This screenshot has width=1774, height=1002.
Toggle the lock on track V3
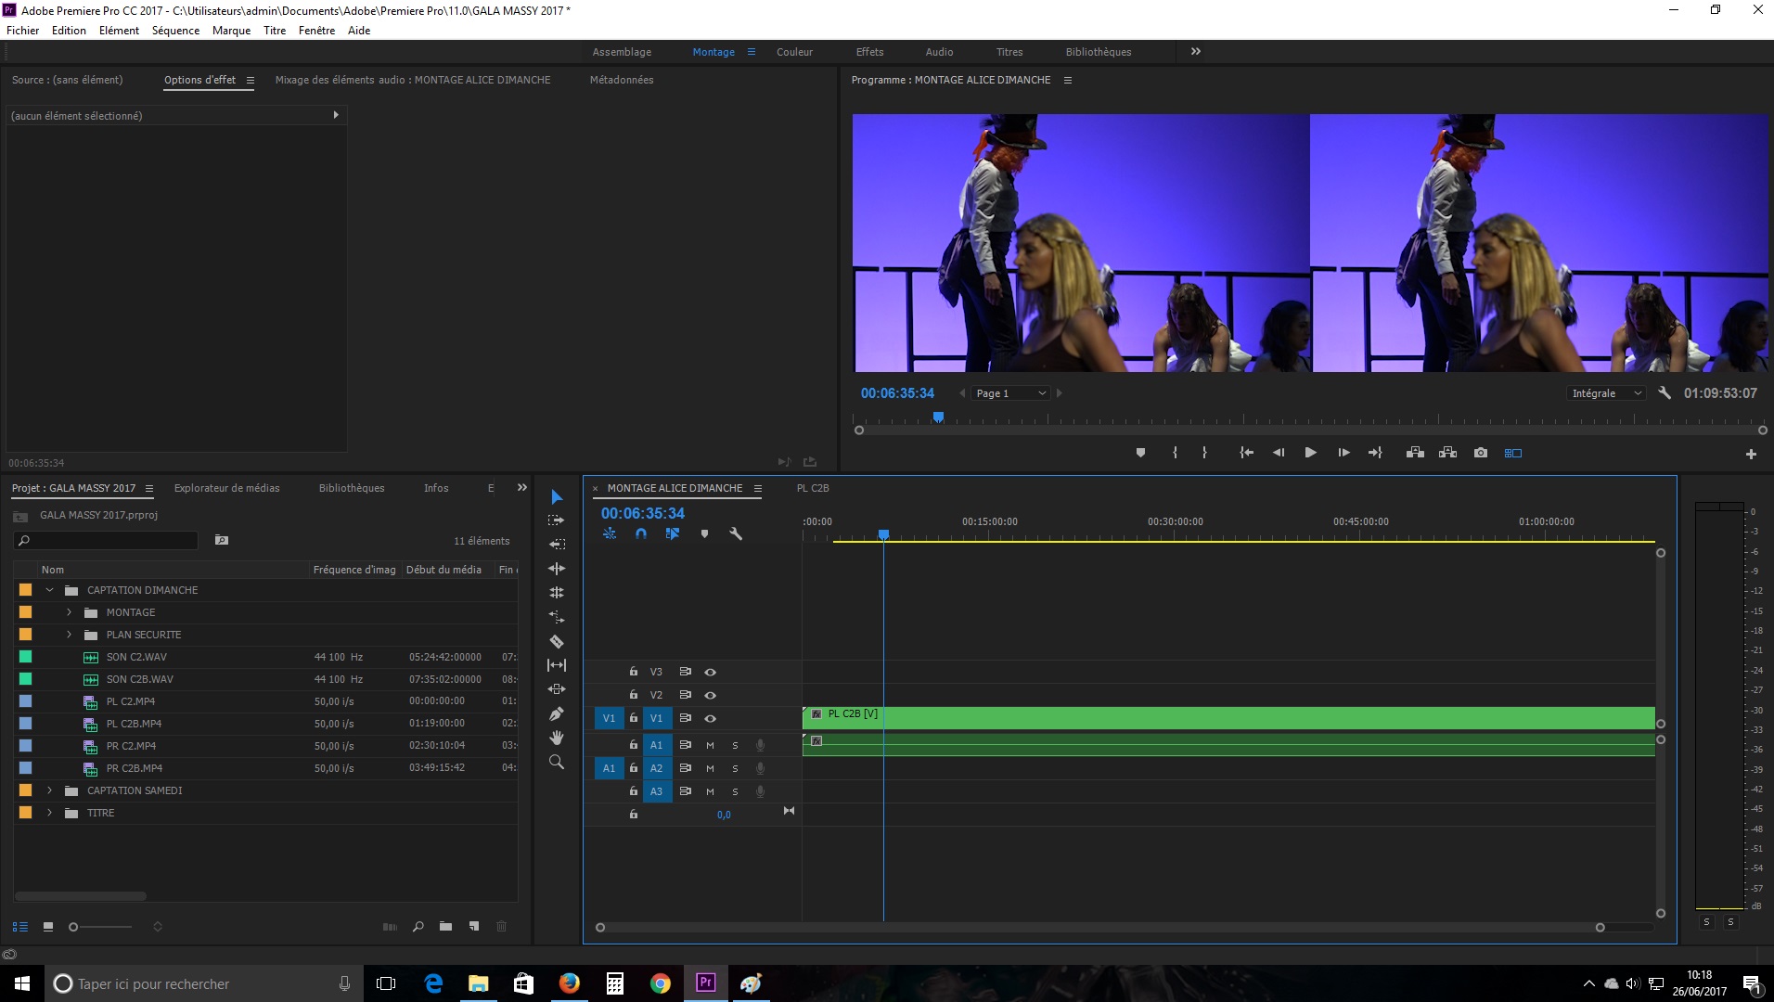pyautogui.click(x=634, y=672)
